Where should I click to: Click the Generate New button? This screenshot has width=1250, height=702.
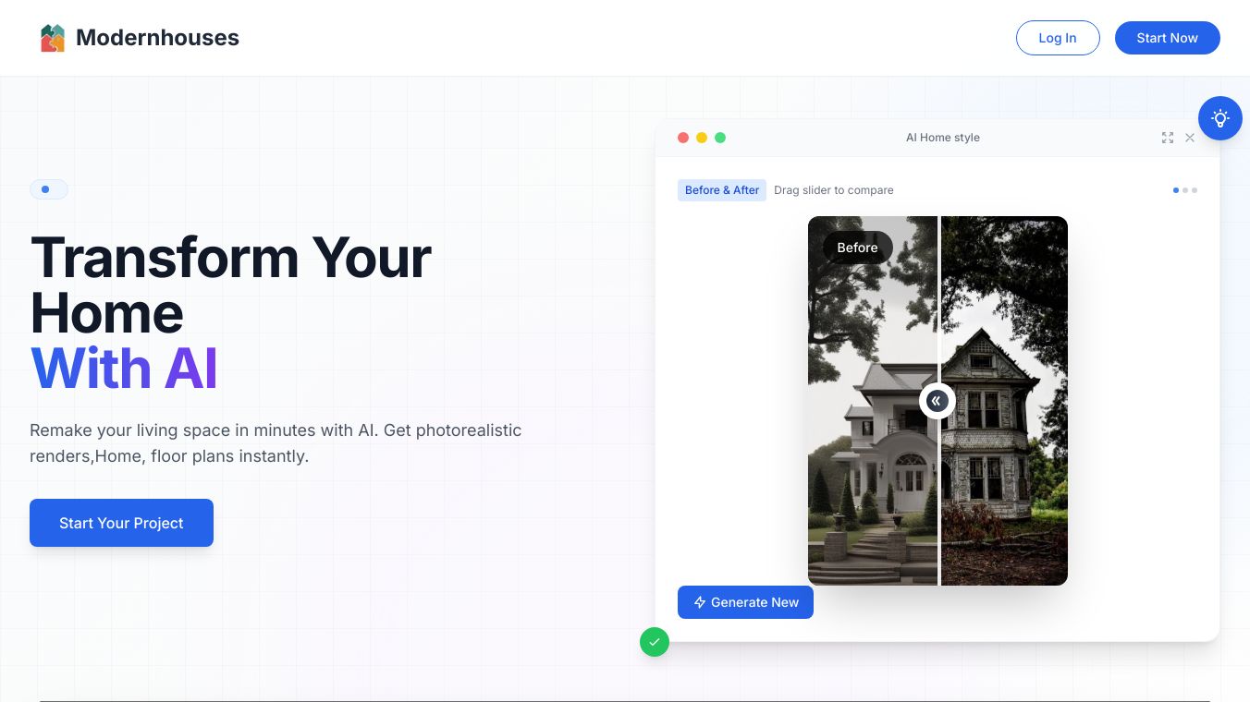pos(745,602)
